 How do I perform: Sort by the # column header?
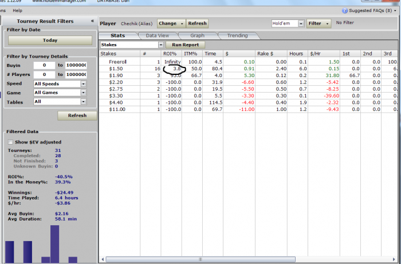(150, 54)
